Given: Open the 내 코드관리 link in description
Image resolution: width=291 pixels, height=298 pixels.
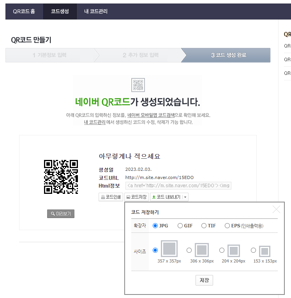Looking at the screenshot, I should click(x=95, y=122).
